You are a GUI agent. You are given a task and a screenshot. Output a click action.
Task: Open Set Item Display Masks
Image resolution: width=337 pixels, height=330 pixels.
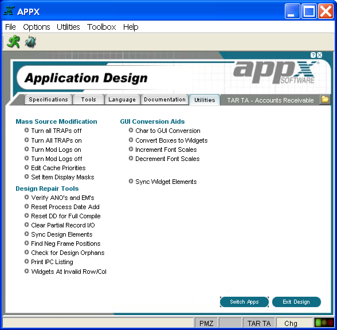[x=62, y=177]
